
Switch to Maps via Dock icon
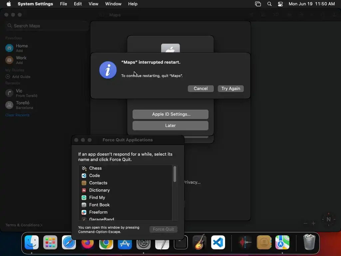click(282, 242)
